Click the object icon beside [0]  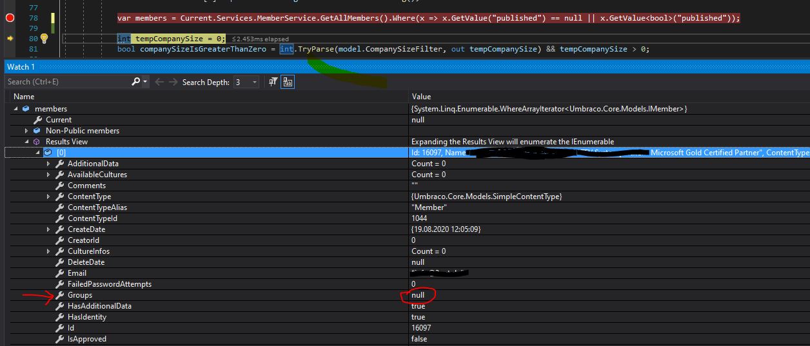coord(48,153)
